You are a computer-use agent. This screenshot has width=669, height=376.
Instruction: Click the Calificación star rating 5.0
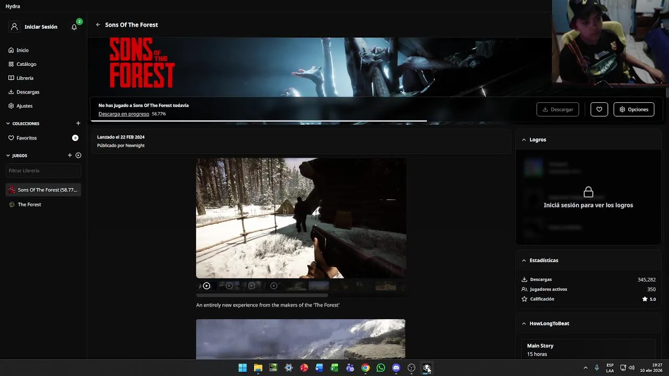tap(649, 299)
